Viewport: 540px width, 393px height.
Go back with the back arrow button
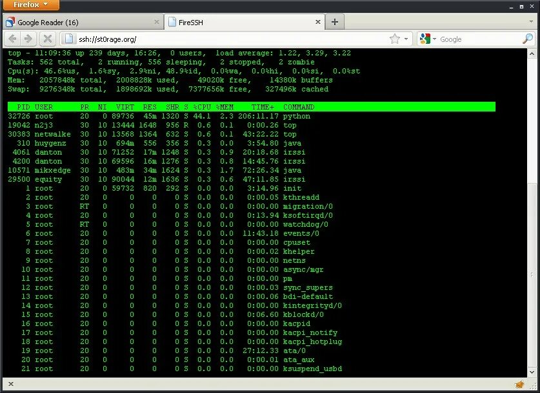pyautogui.click(x=12, y=39)
